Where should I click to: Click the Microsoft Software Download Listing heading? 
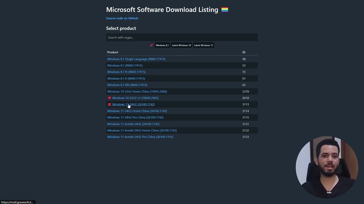pos(162,10)
